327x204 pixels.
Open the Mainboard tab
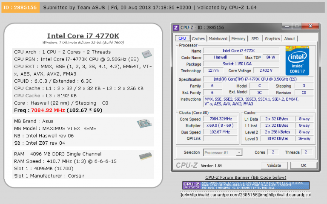(x=218, y=39)
